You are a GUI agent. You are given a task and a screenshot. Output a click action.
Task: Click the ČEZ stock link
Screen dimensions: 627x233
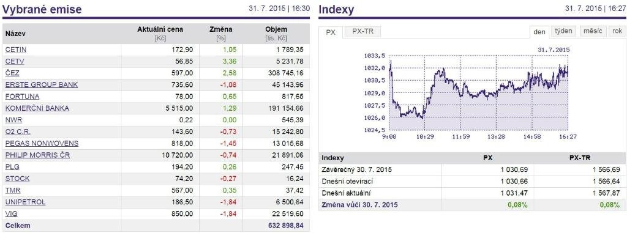pyautogui.click(x=12, y=73)
